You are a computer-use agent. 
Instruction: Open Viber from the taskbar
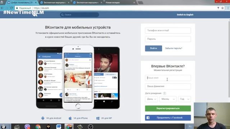(27, 126)
